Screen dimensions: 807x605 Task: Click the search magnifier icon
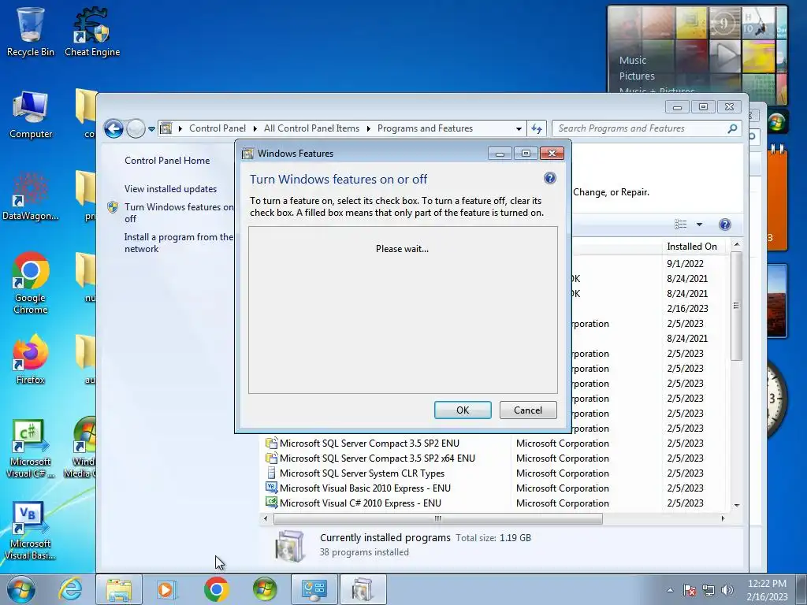732,128
